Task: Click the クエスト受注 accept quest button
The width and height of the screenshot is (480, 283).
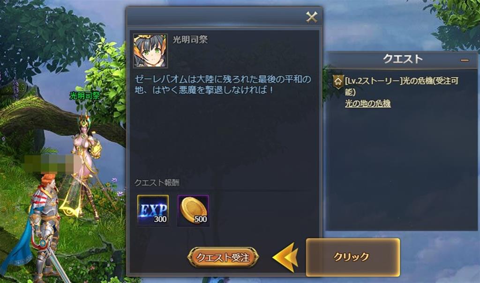Action: tap(223, 257)
